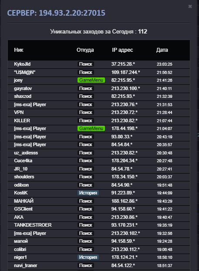Click the Поиск badge for VPN player
This screenshot has height=271, width=199.
86,112
